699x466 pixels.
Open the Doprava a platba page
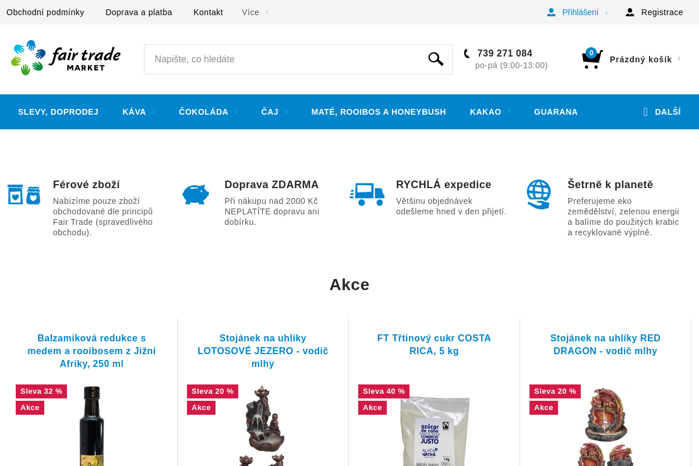click(139, 12)
